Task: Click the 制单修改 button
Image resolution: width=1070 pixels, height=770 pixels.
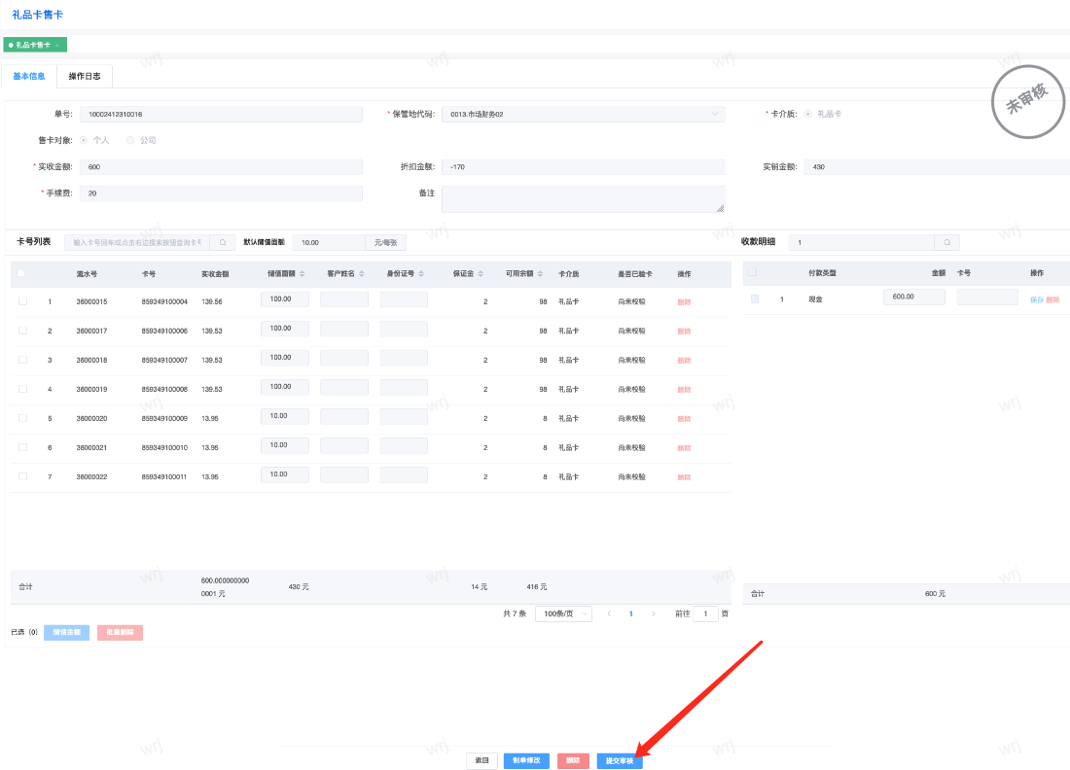Action: point(526,761)
